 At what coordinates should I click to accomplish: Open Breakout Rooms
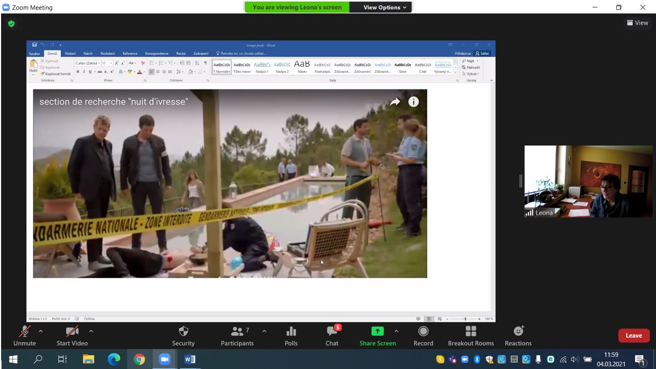471,336
